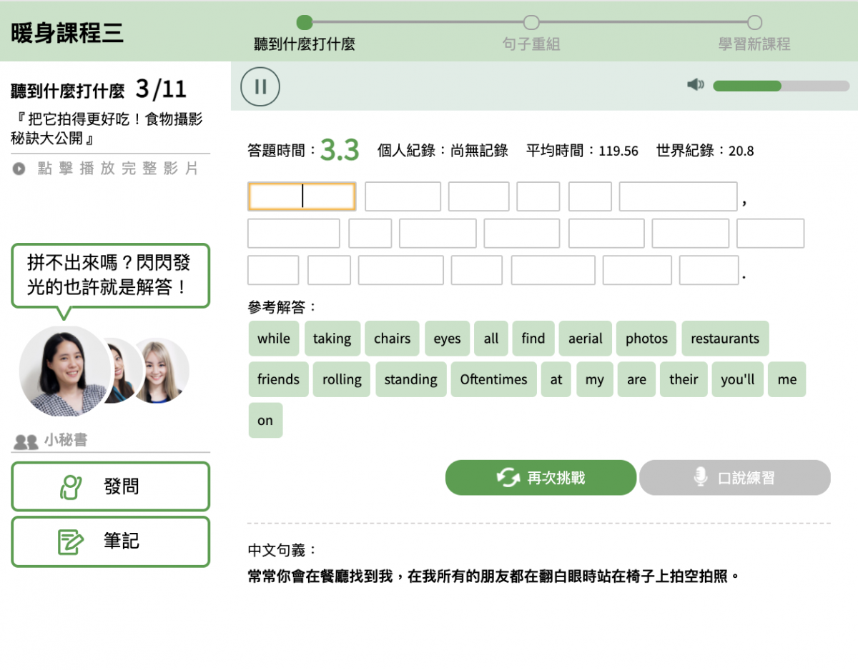858x670 pixels.
Task: Choose the word chip 'on'
Action: [265, 420]
